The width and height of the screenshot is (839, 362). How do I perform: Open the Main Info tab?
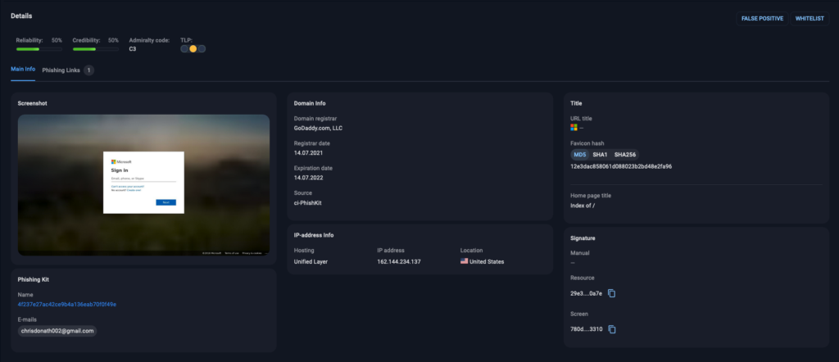[x=23, y=70]
